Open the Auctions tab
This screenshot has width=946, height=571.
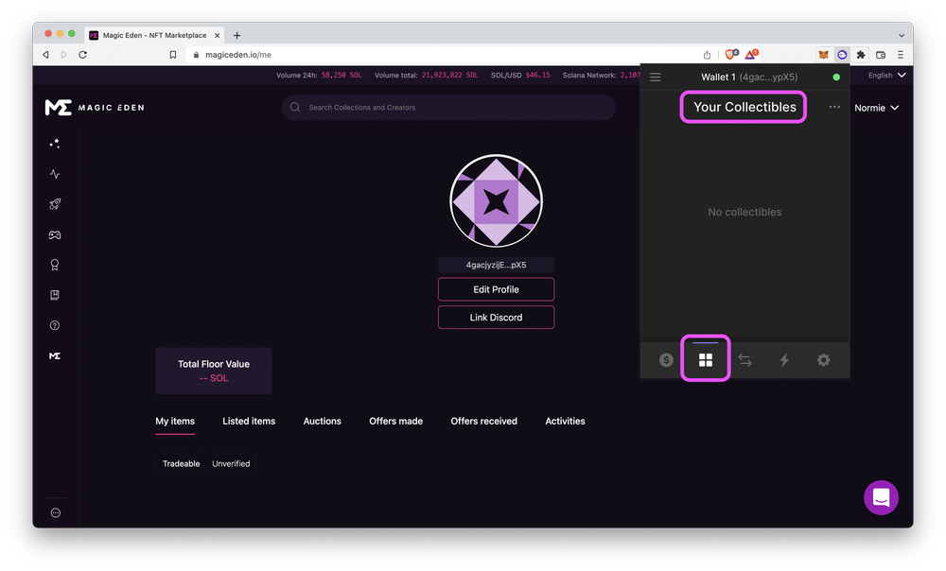click(323, 421)
